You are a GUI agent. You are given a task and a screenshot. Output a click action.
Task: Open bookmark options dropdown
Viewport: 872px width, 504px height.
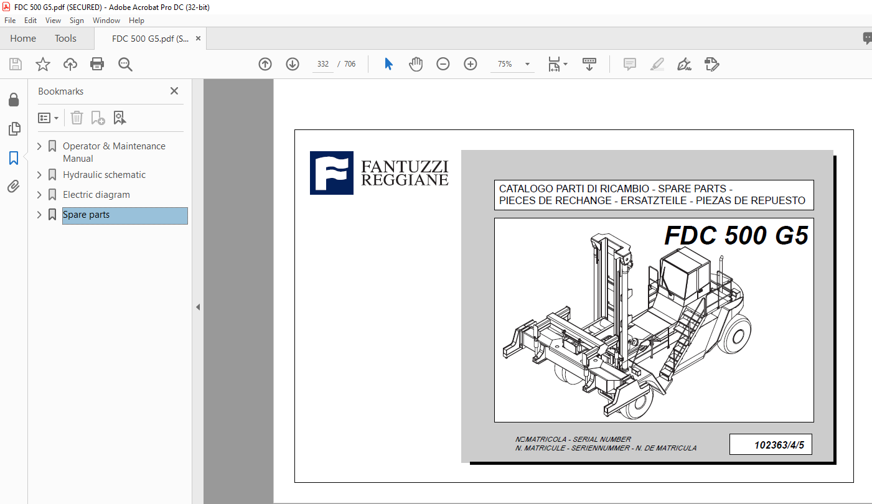click(x=49, y=118)
